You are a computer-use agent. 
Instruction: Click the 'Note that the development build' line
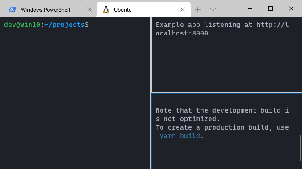[222, 110]
